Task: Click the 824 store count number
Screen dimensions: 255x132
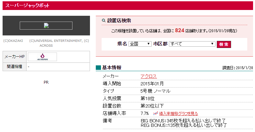Action: click(x=180, y=30)
